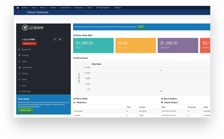Expand the Reporting section chevron
This screenshot has height=139, width=224.
67,92
